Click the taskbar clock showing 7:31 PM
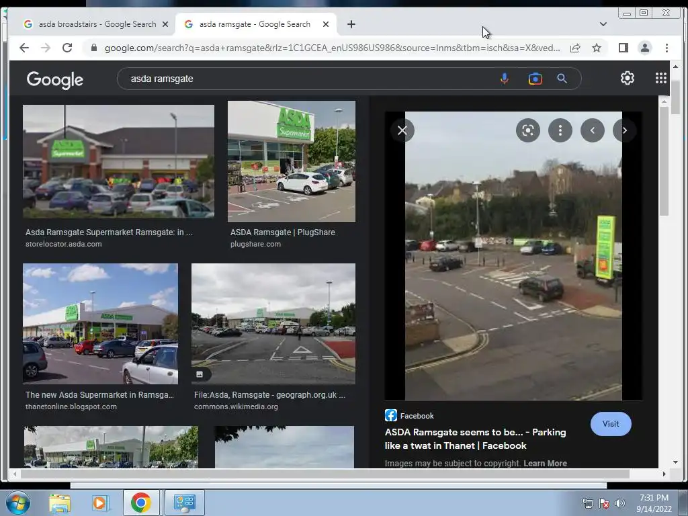The height and width of the screenshot is (516, 688). (654, 503)
